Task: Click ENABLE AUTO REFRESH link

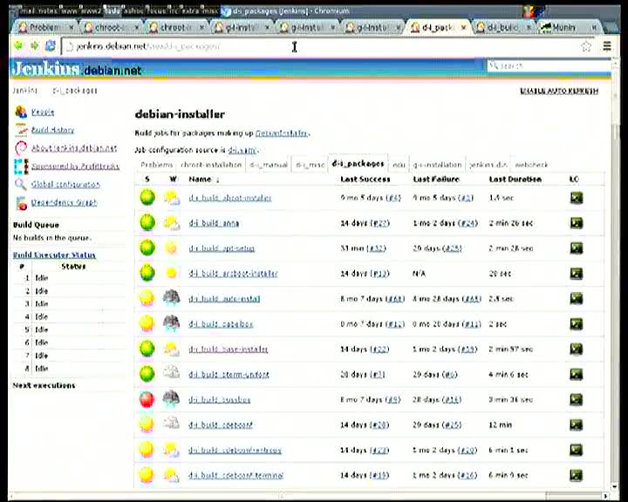Action: [559, 91]
